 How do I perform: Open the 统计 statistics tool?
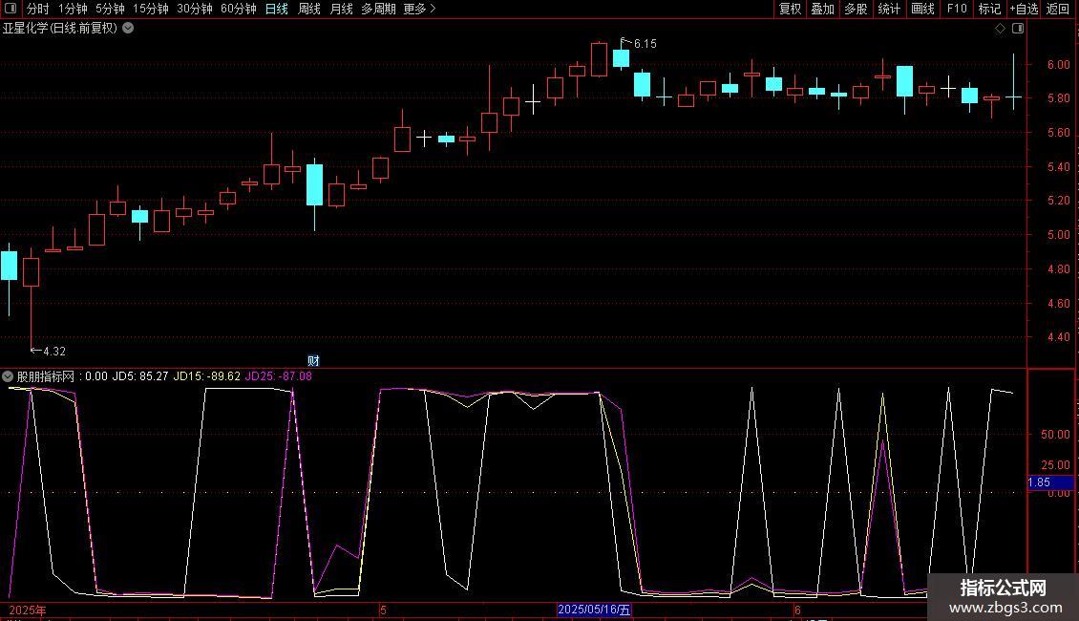[888, 9]
